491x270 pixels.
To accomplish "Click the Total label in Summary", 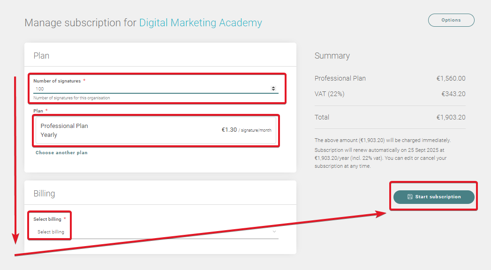I will click(322, 117).
